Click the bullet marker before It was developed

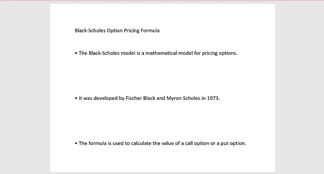point(76,98)
